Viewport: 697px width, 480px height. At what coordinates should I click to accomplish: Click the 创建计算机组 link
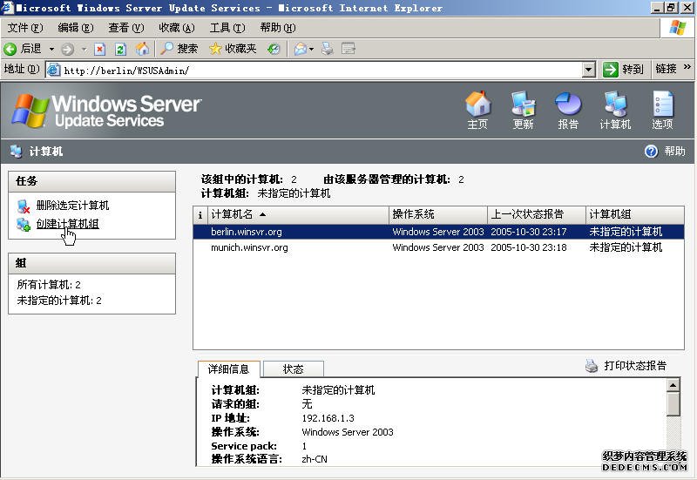pyautogui.click(x=68, y=224)
